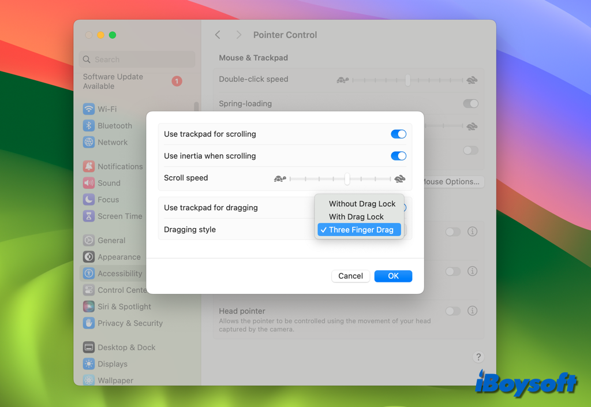Click the scroll speed hare icon
Screen dimensions: 591x407
400,178
